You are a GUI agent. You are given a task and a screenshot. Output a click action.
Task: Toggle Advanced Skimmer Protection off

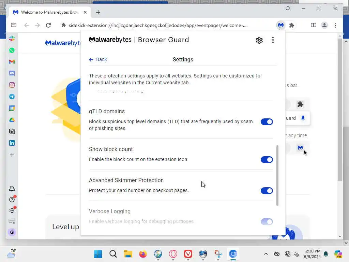pos(267,191)
